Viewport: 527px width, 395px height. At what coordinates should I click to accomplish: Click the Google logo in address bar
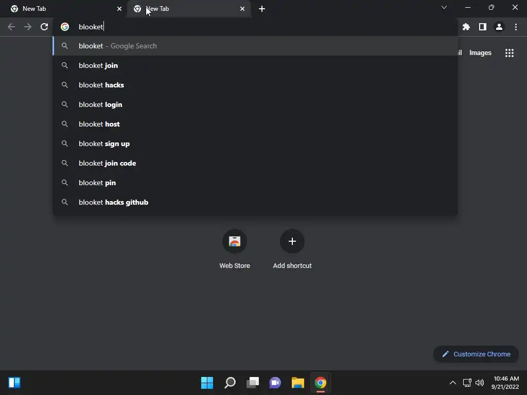[65, 27]
